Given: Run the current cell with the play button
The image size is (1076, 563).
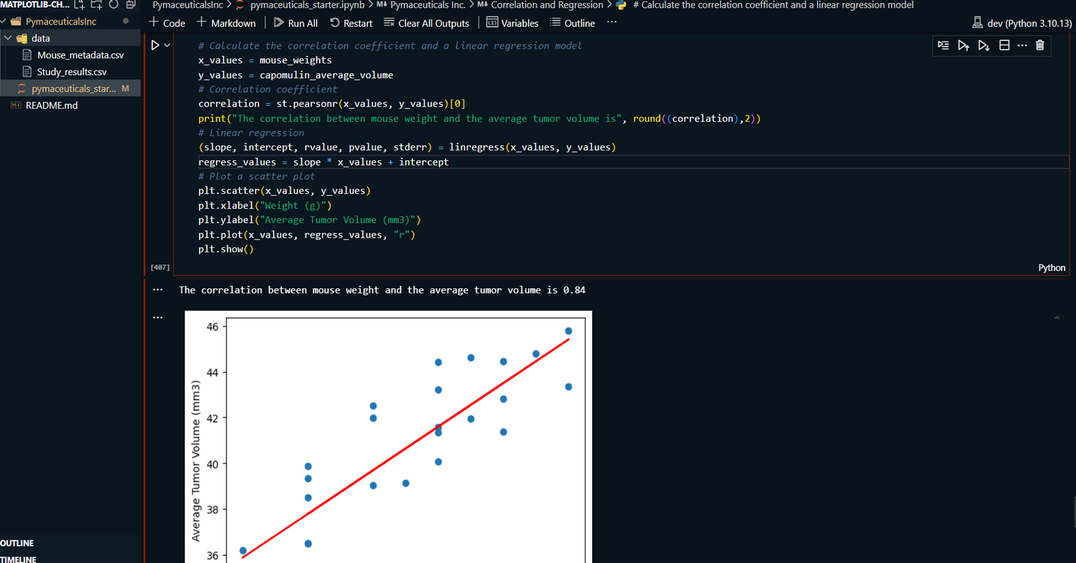Looking at the screenshot, I should 155,46.
